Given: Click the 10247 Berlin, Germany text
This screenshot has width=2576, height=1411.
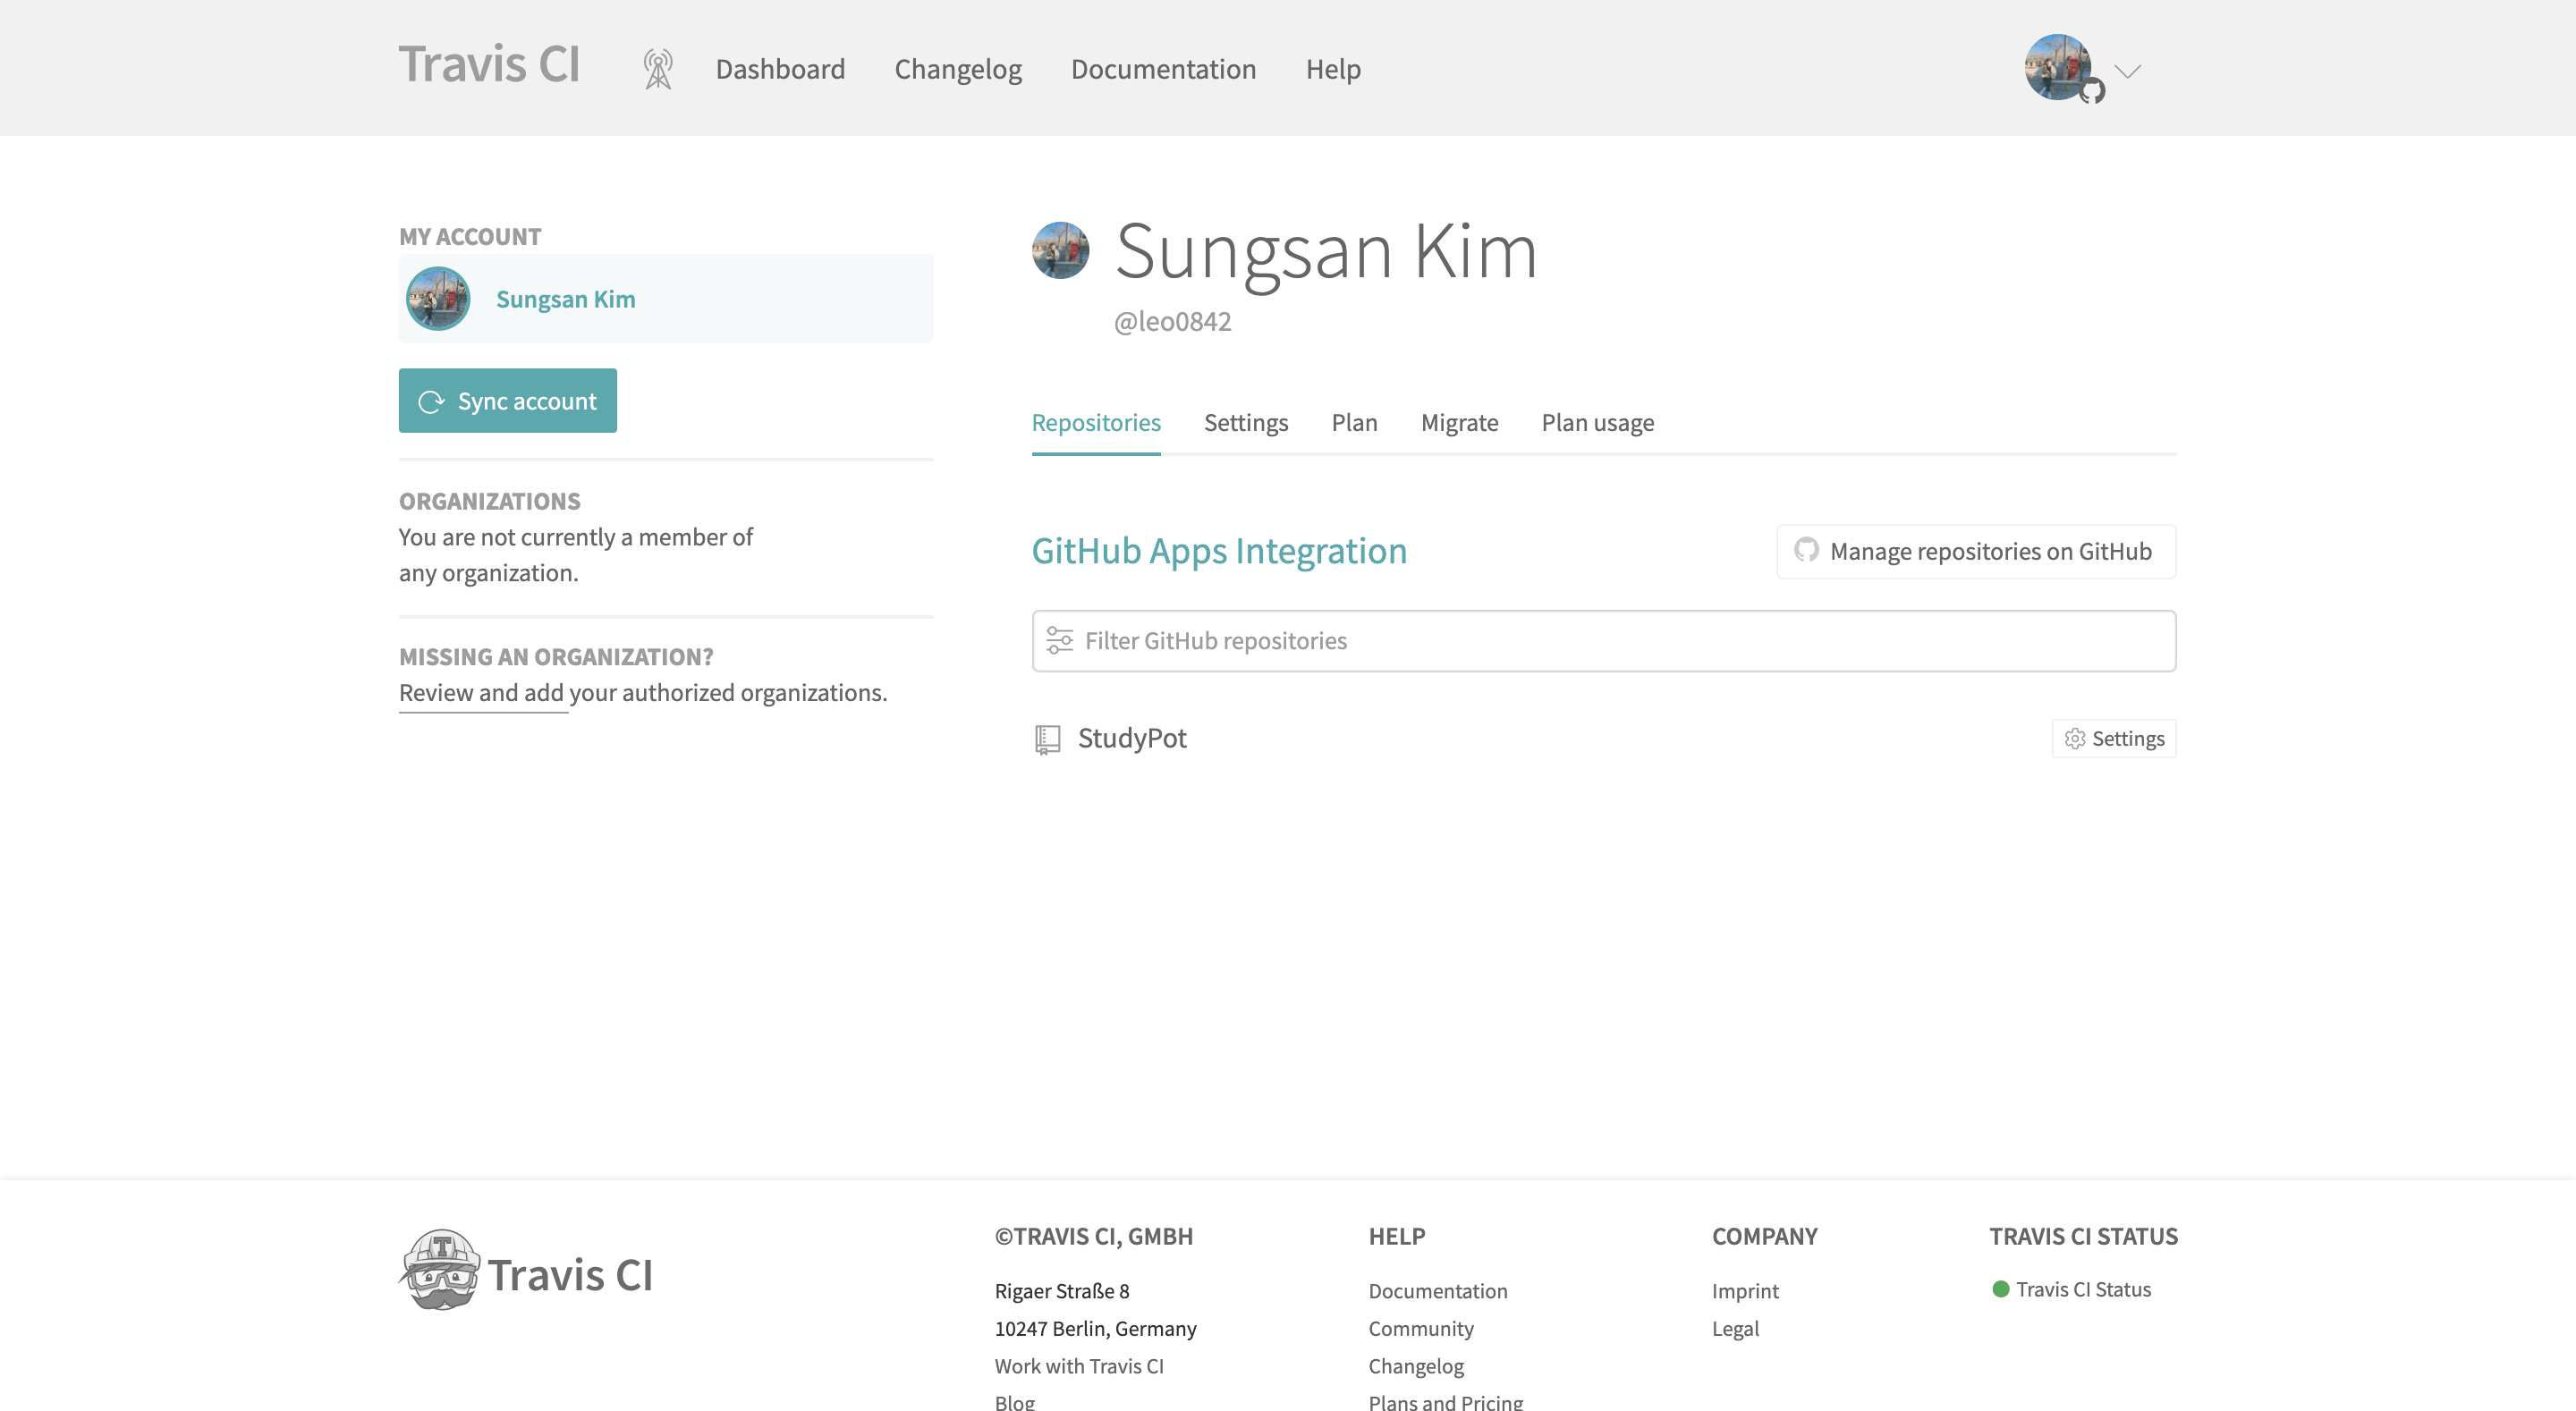Looking at the screenshot, I should click(1095, 1328).
